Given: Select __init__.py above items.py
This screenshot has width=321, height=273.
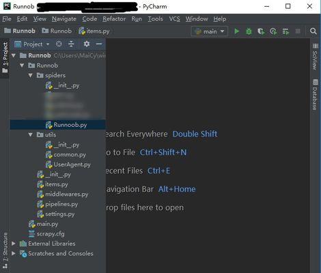Looking at the screenshot, I should tap(58, 175).
